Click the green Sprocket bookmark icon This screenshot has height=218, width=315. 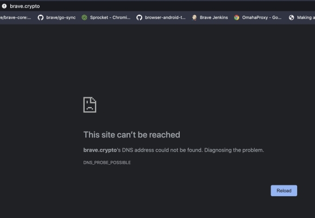(84, 17)
